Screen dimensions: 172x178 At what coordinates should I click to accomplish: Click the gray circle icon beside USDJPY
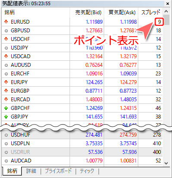click(6, 48)
